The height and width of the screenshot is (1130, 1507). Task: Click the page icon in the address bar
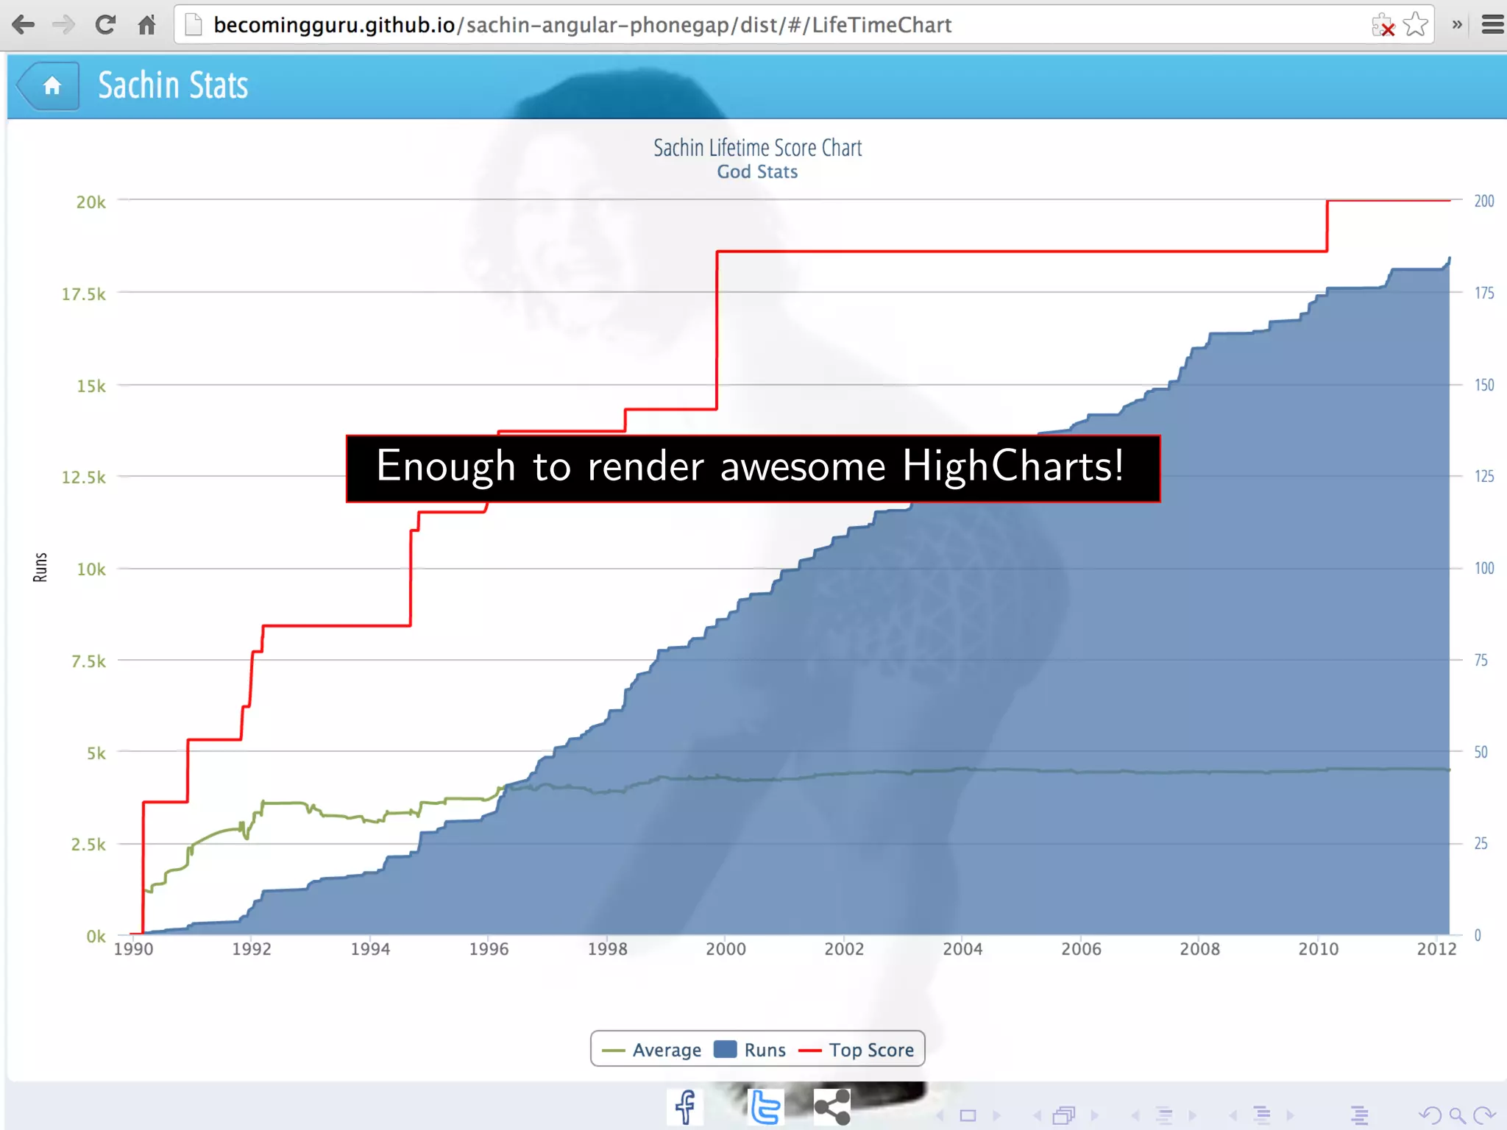[x=193, y=25]
